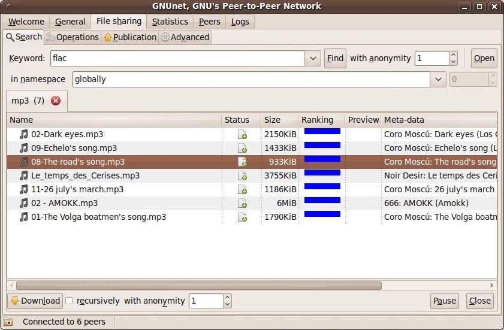Select size cell 3755KiB
Viewport: 504px width, 330px height.
pos(280,175)
